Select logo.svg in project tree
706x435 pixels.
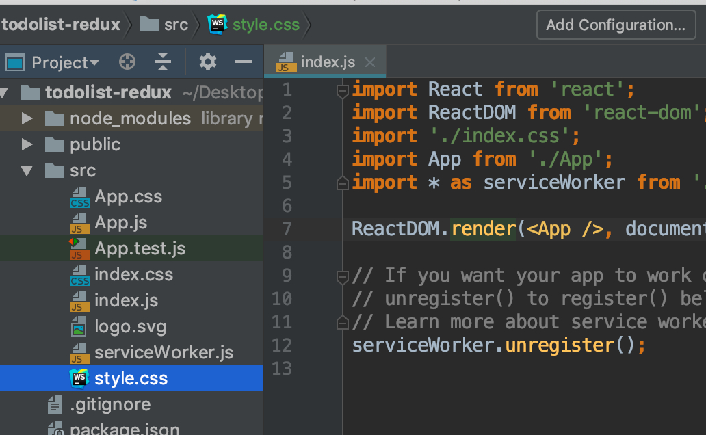coord(130,327)
